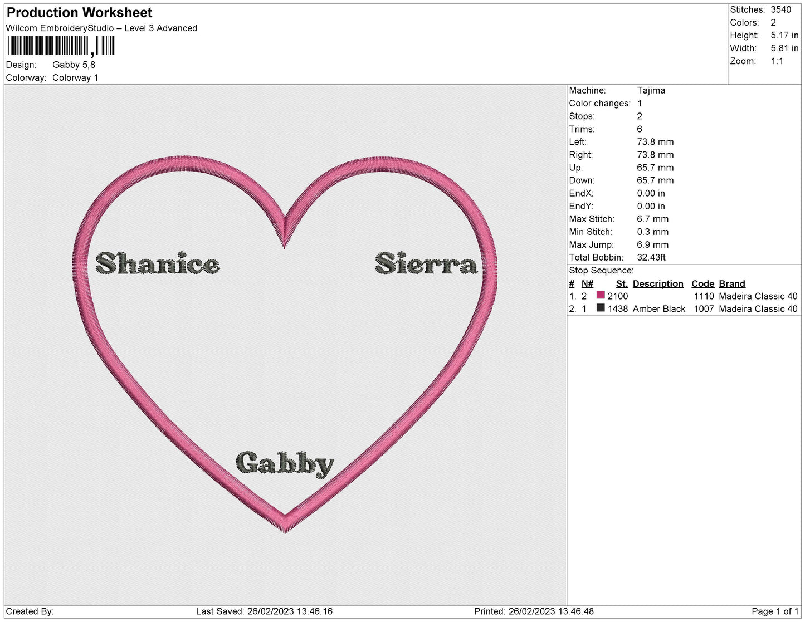Click the 'Trims:' label
Viewport: 805px width, 622px height.
coord(582,129)
